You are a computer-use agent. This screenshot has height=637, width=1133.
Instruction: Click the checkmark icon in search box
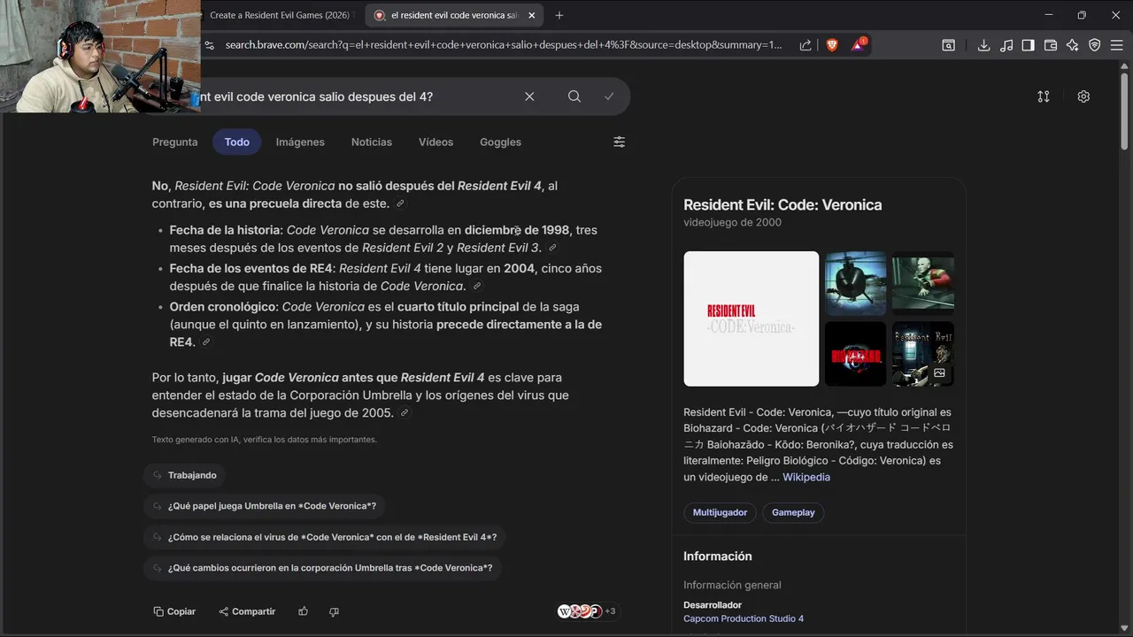point(609,96)
